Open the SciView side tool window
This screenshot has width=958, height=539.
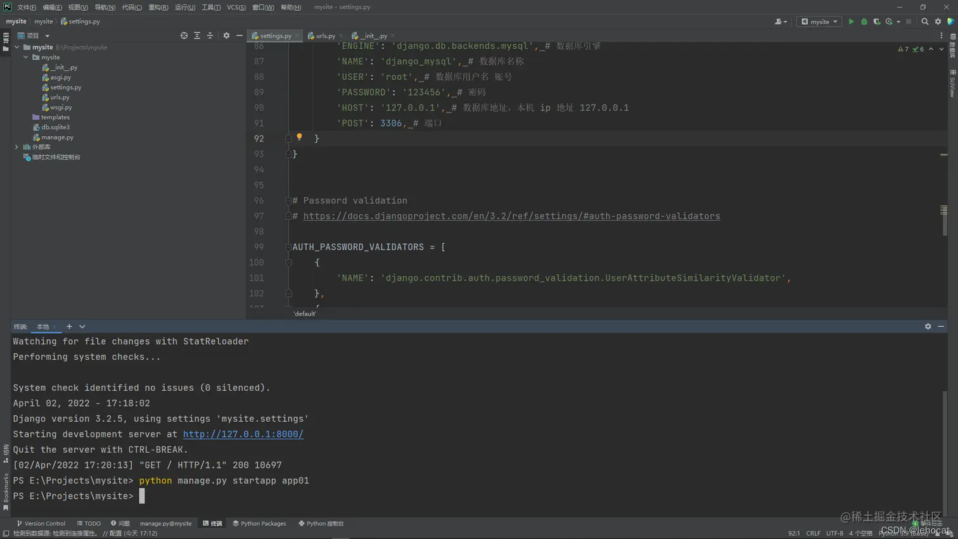(952, 83)
